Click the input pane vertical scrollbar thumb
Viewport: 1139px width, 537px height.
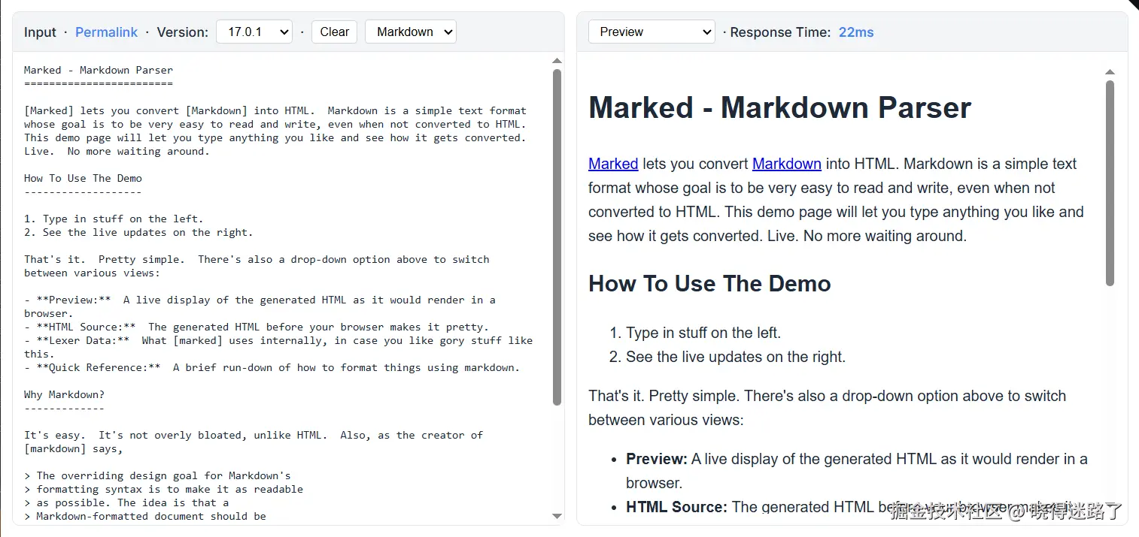pyautogui.click(x=557, y=237)
